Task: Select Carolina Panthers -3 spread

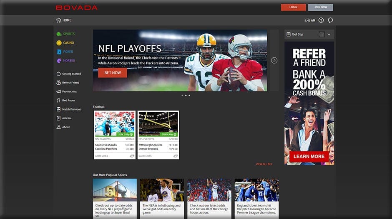Action: (x=130, y=149)
